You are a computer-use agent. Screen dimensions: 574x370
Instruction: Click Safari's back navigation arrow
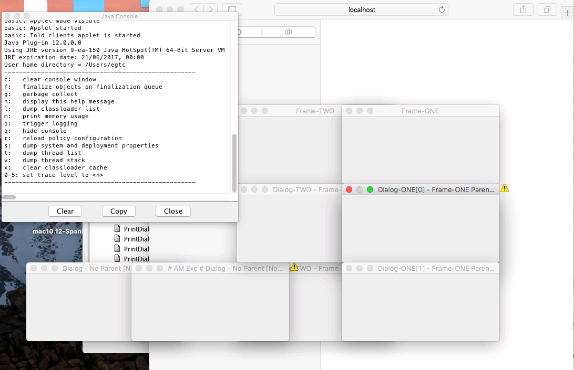point(197,9)
